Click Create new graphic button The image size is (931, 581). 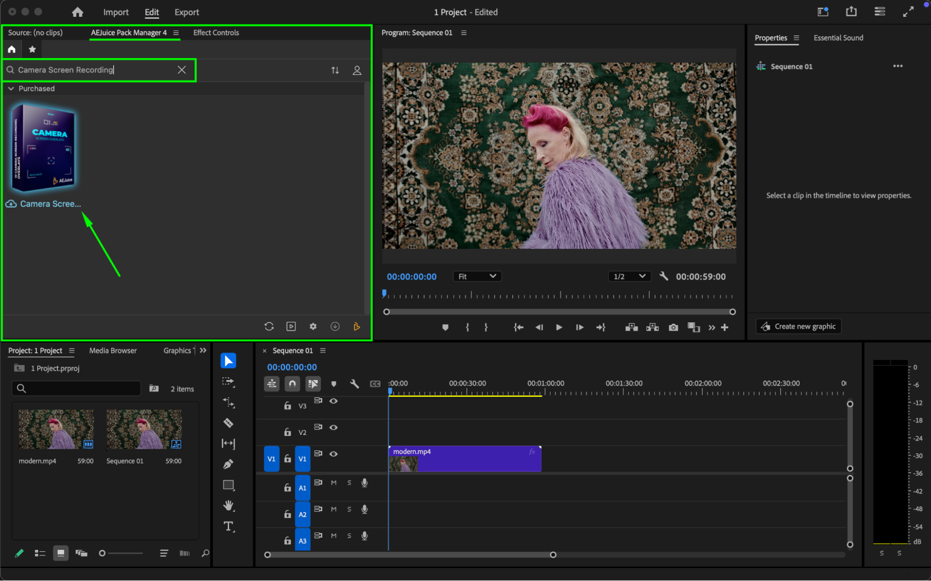[798, 327]
